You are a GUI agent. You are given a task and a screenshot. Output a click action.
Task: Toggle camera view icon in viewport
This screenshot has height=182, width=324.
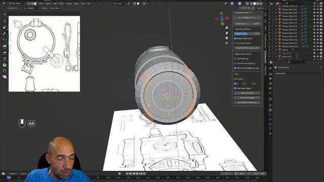click(227, 38)
